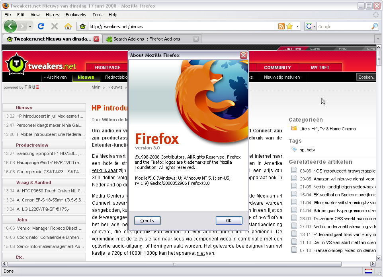Click the Hifi, Tv & Home Cinema category link

pyautogui.click(x=333, y=129)
